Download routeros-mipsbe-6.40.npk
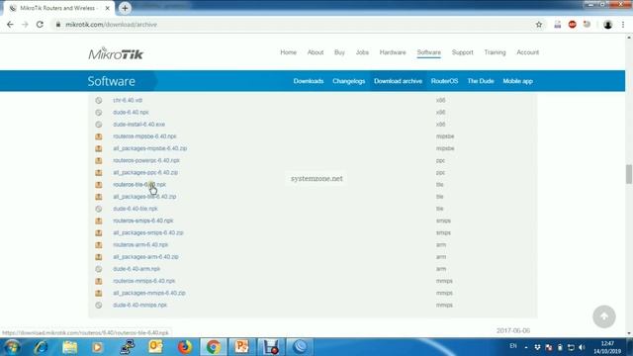The width and height of the screenshot is (633, 356). pyautogui.click(x=144, y=136)
